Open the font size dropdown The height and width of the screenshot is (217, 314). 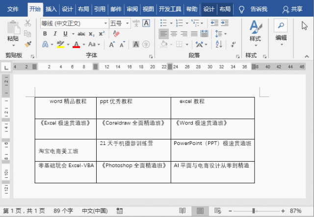128,24
